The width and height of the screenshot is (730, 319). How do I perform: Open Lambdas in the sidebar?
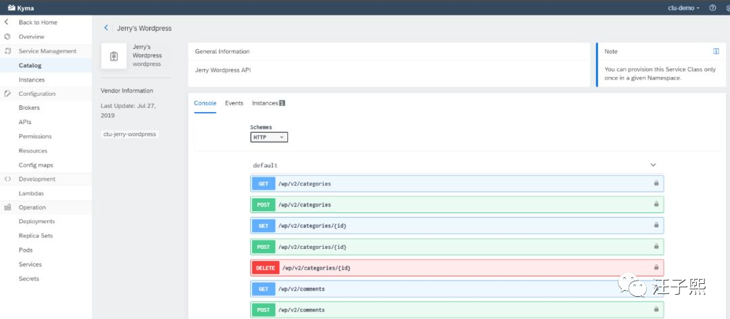tap(31, 194)
